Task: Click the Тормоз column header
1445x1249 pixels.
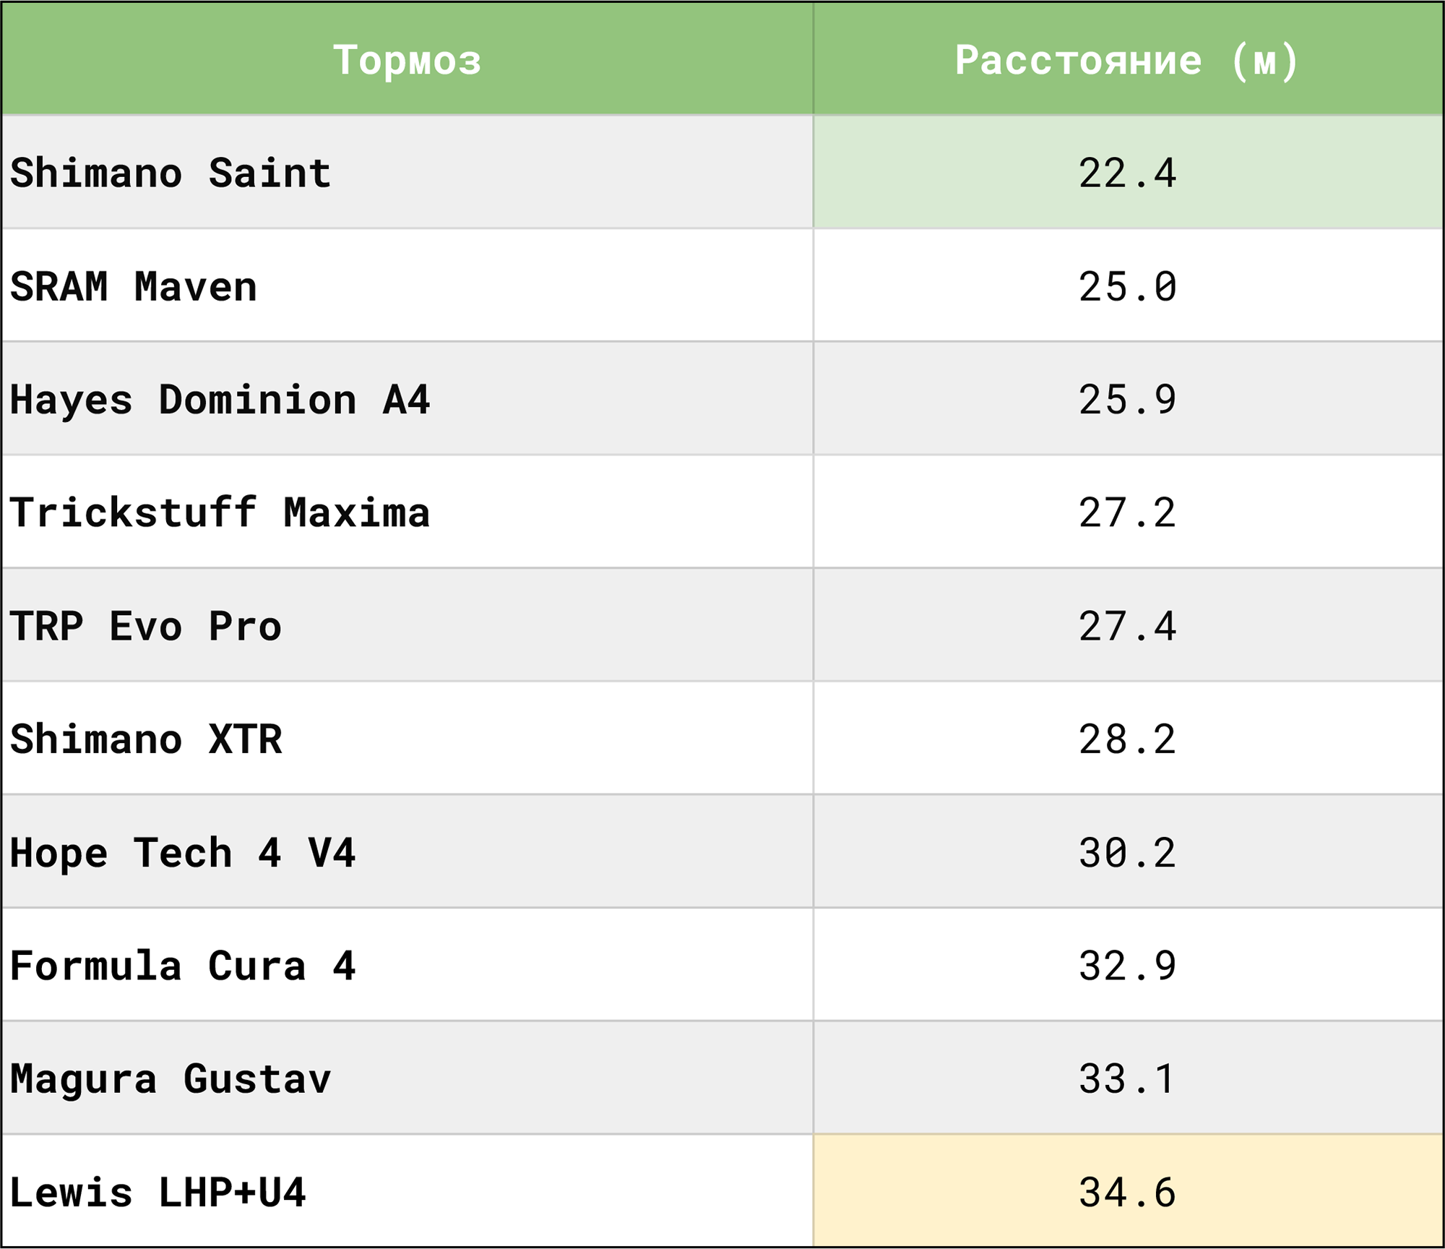Action: 407,59
